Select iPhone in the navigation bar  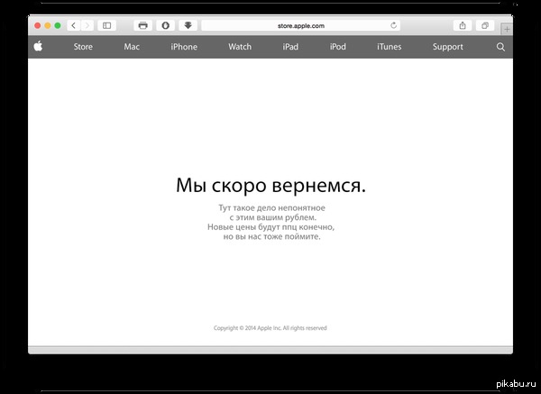click(184, 47)
